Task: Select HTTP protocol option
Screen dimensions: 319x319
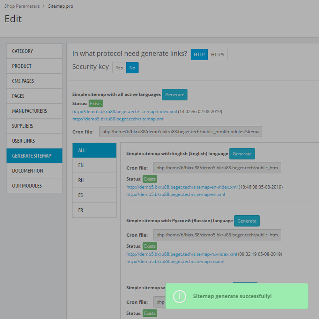Action: coord(199,55)
